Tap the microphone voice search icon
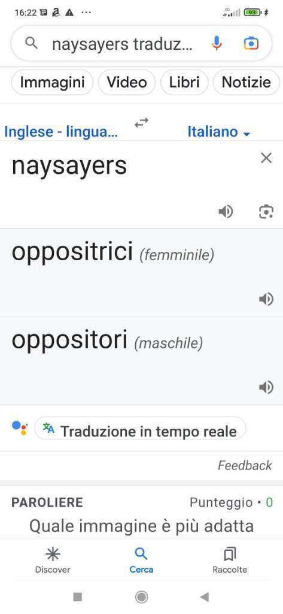 coord(217,43)
